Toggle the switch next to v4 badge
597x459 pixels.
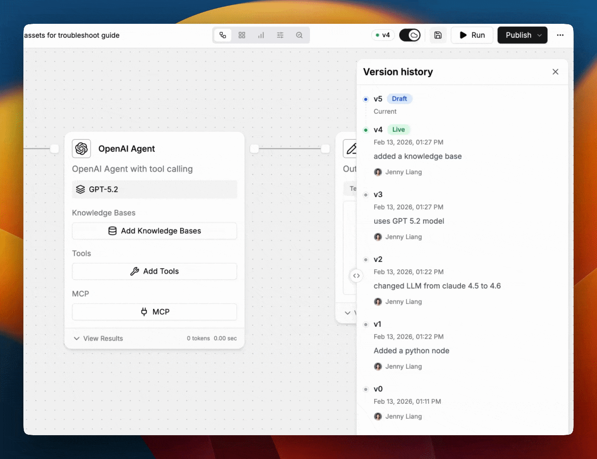point(409,35)
